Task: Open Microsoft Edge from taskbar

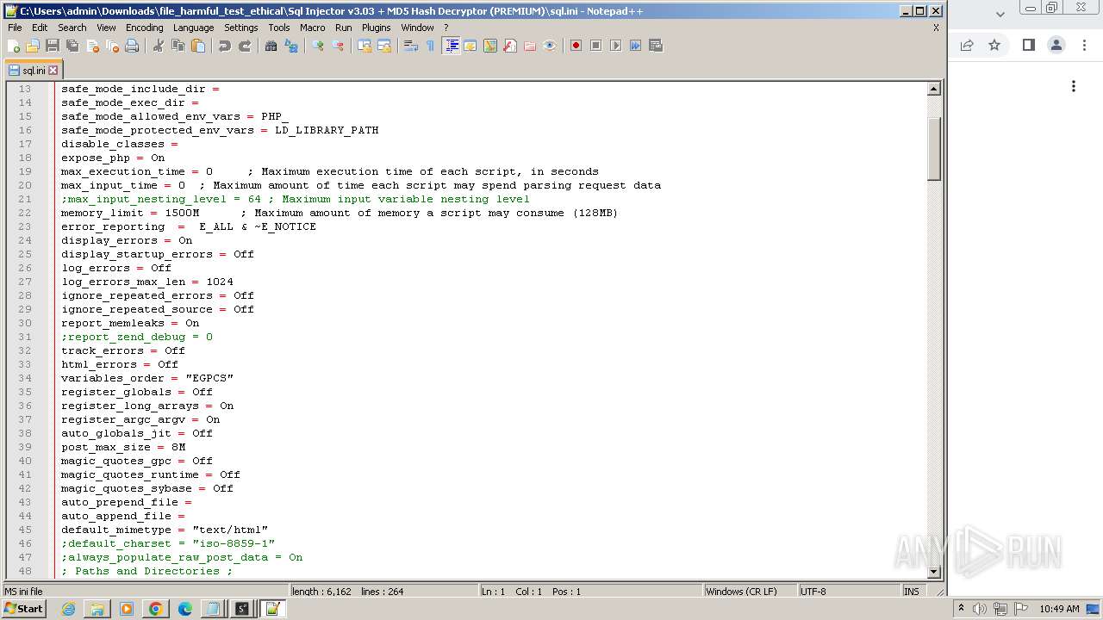Action: (x=184, y=609)
